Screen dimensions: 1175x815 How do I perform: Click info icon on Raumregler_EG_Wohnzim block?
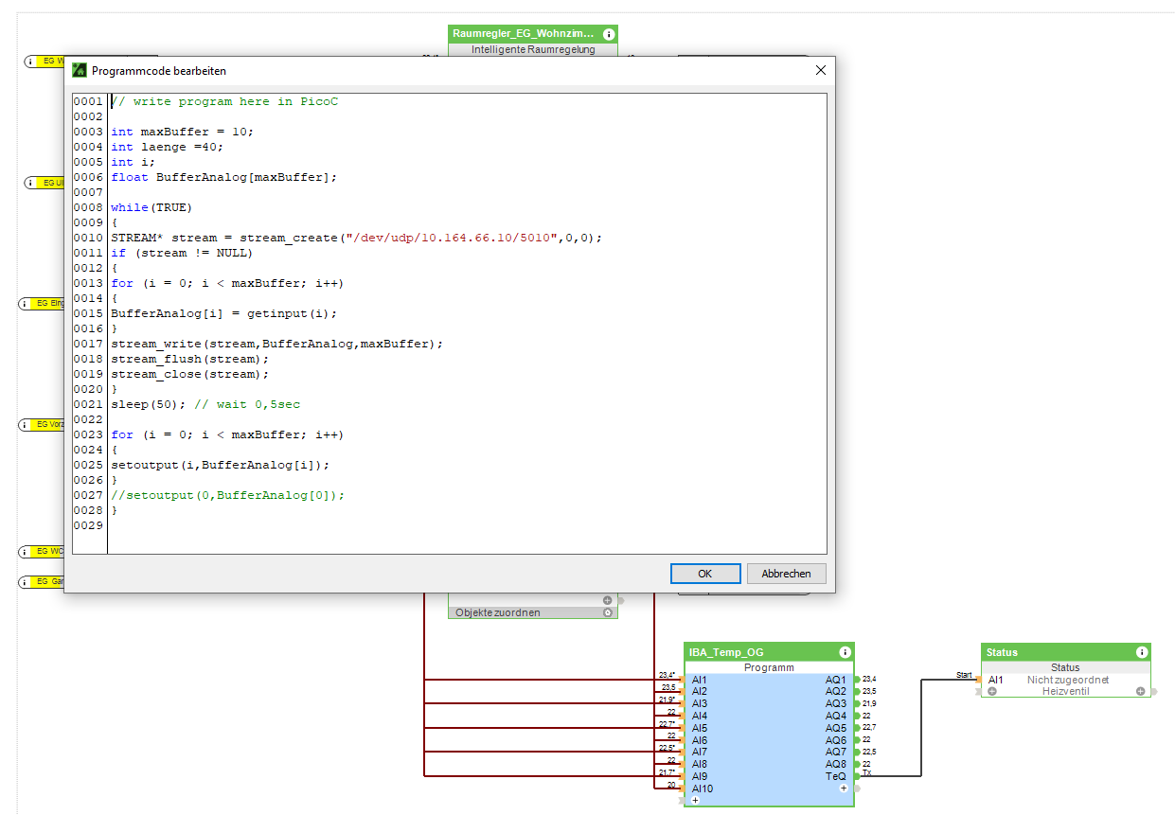pos(609,34)
